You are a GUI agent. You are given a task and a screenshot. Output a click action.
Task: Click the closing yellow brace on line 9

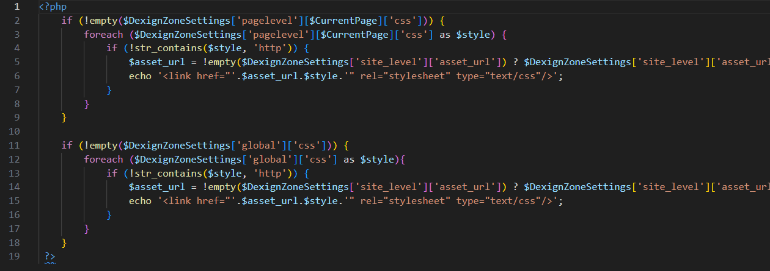click(64, 118)
